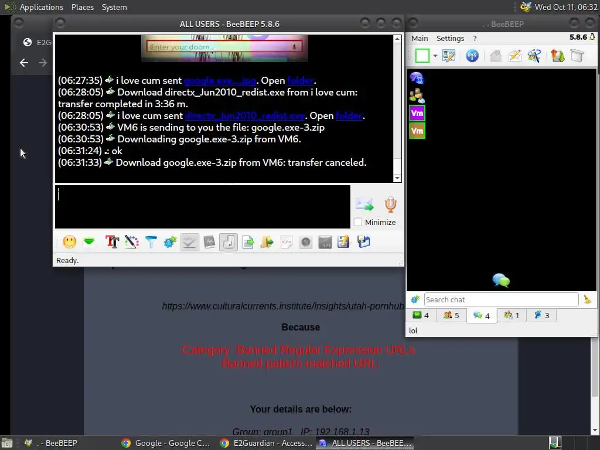
Task: Click the code snippet </> page icon
Action: pos(286,242)
